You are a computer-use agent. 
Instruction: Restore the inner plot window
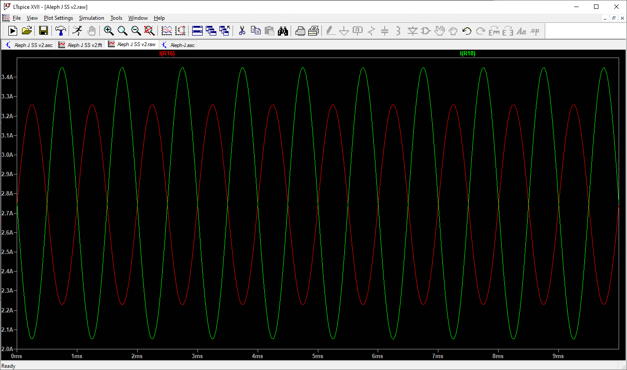[614, 18]
